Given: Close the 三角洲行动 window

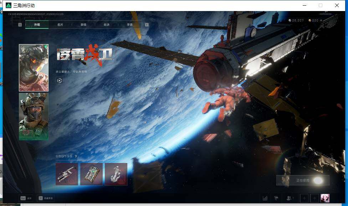Looking at the screenshot, I should coord(337,5).
